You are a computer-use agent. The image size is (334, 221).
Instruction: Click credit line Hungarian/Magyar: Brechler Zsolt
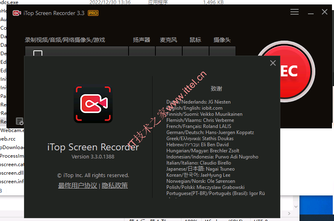[203, 151]
